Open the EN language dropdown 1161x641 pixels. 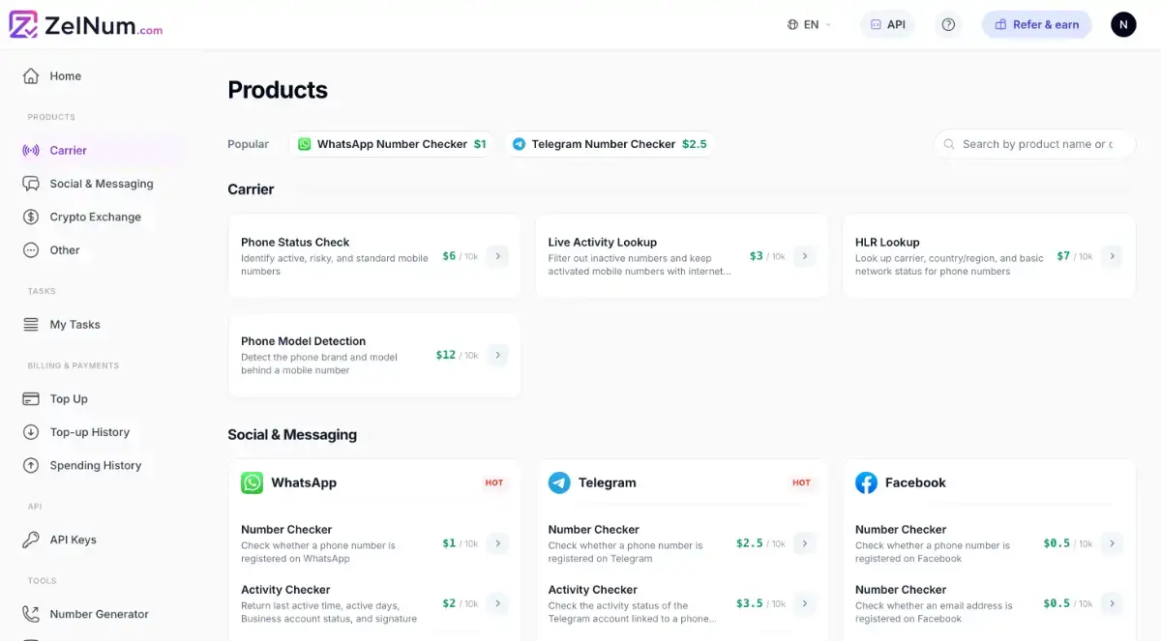809,25
